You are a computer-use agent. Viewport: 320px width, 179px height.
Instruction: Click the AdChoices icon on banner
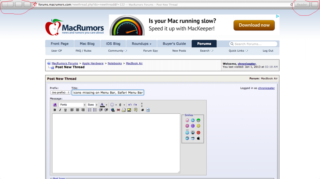point(277,16)
